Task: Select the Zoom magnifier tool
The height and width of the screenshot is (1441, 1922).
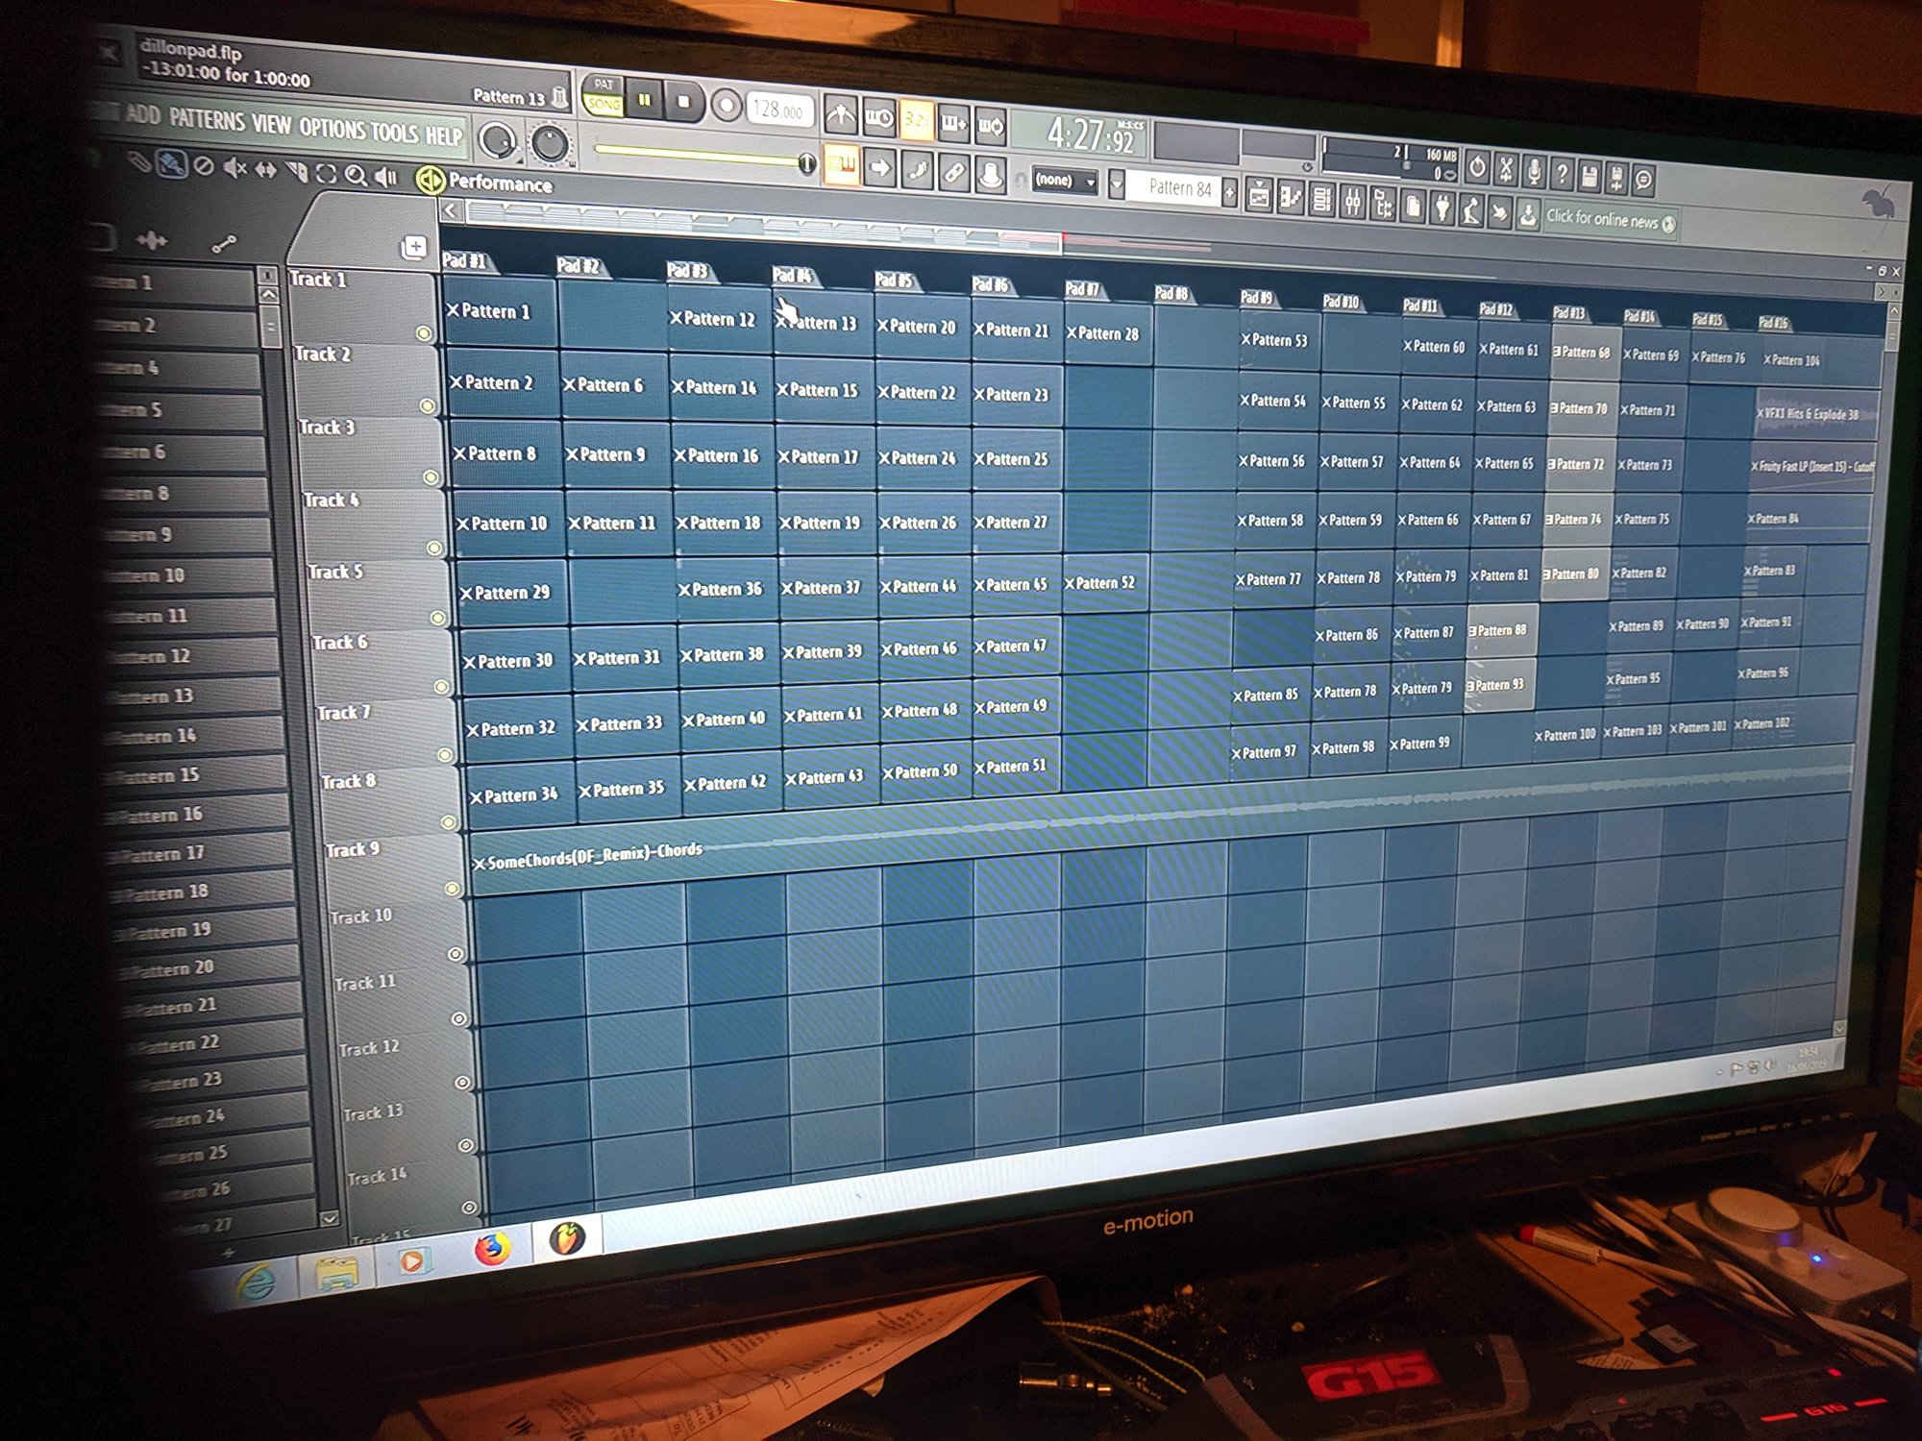Action: click(357, 176)
